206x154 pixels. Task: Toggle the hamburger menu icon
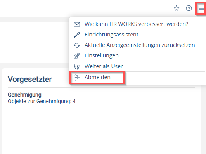point(201,8)
